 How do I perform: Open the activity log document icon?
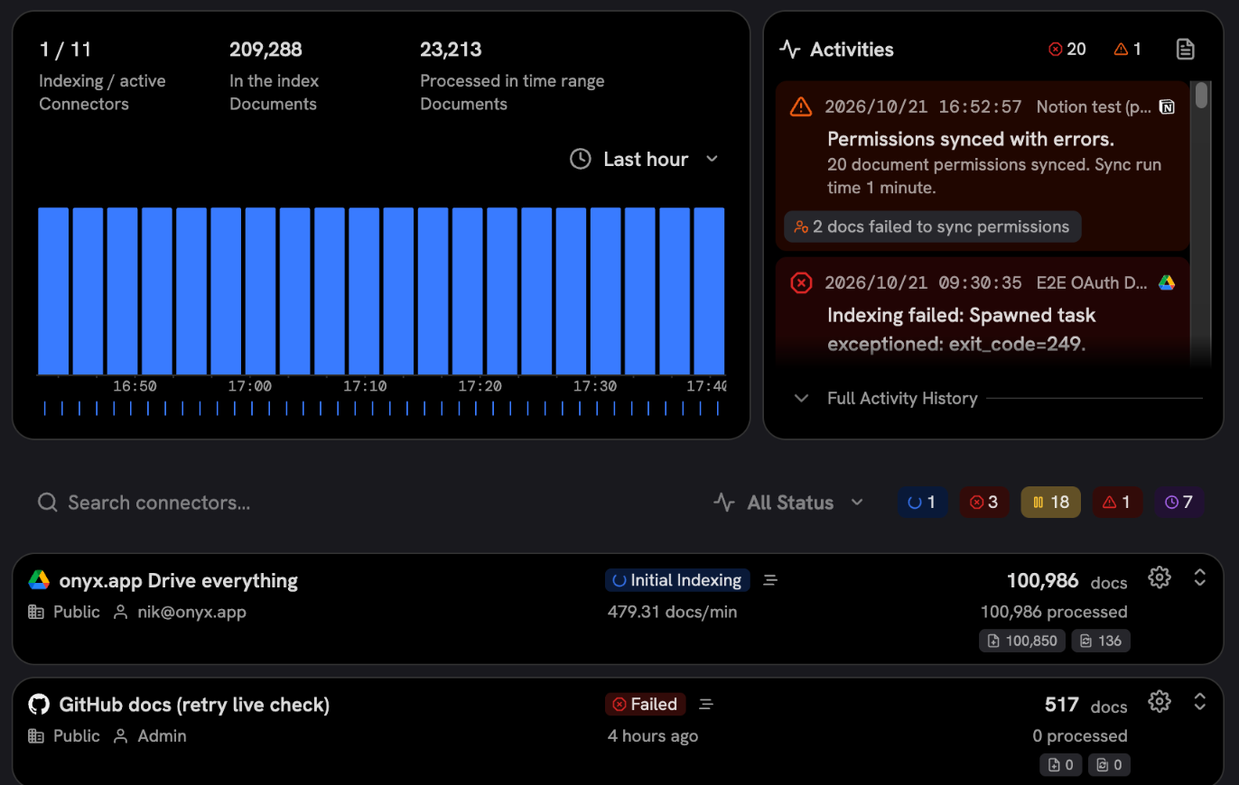point(1186,49)
